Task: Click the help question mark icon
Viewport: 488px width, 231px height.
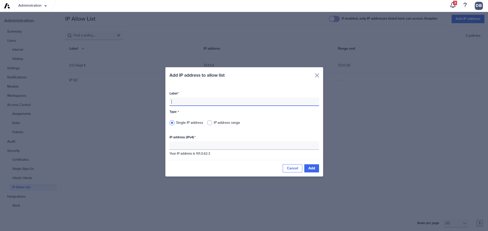Action: tap(465, 5)
